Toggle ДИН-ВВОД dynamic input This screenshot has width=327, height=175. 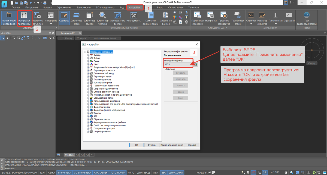pos(144,173)
